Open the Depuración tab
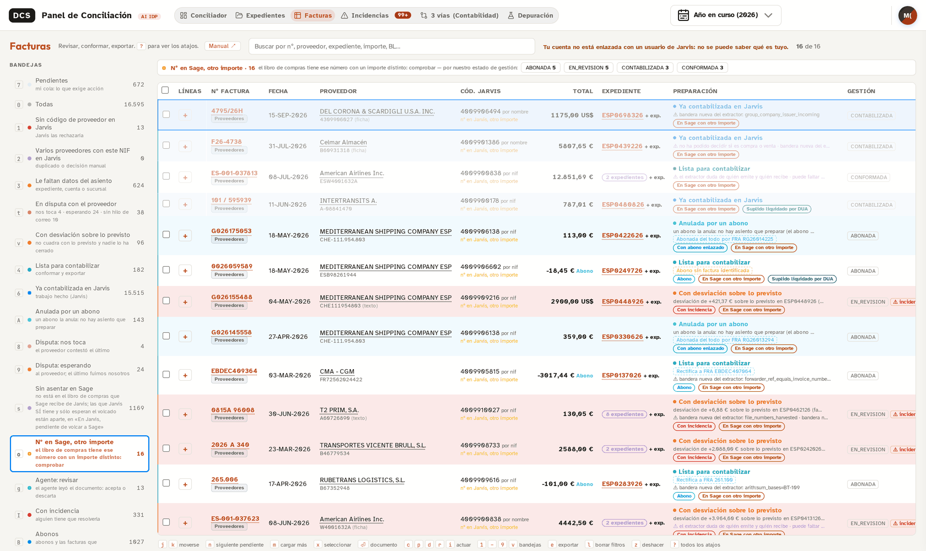This screenshot has height=551, width=926. coord(530,15)
